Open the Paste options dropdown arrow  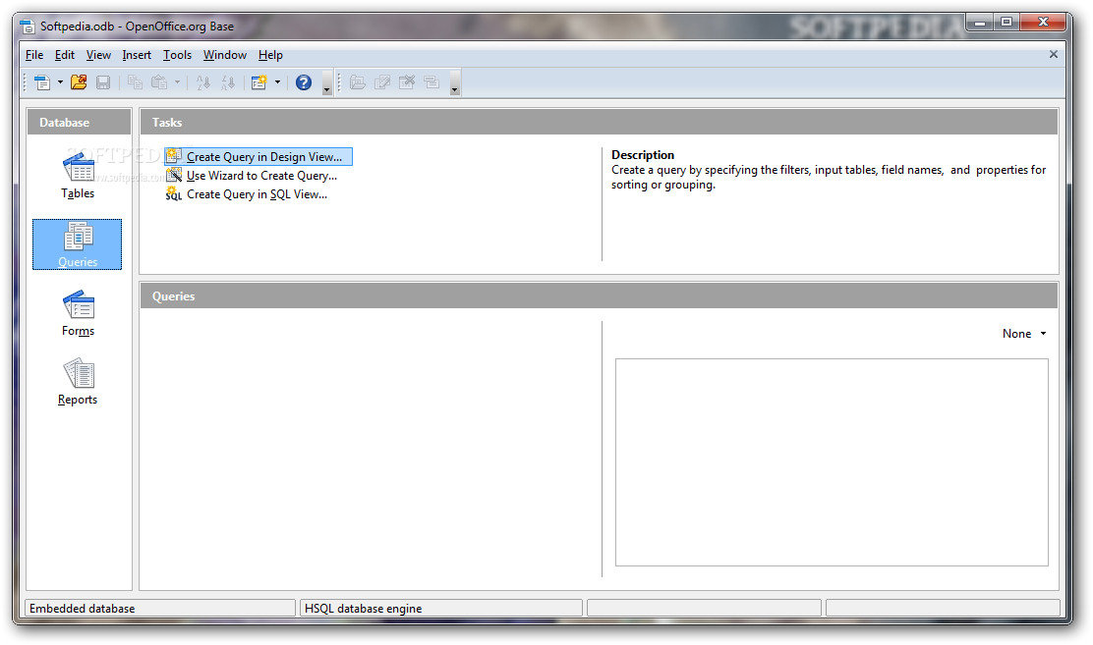pos(177,82)
